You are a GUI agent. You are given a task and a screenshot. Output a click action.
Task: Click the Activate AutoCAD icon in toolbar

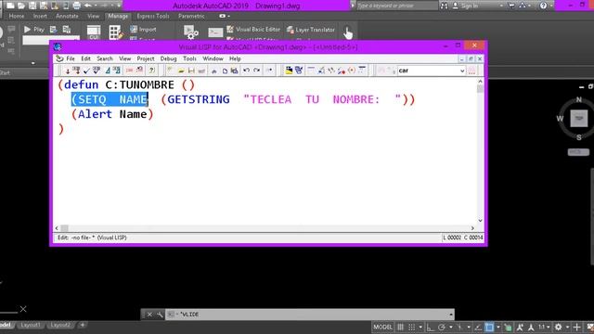289,71
